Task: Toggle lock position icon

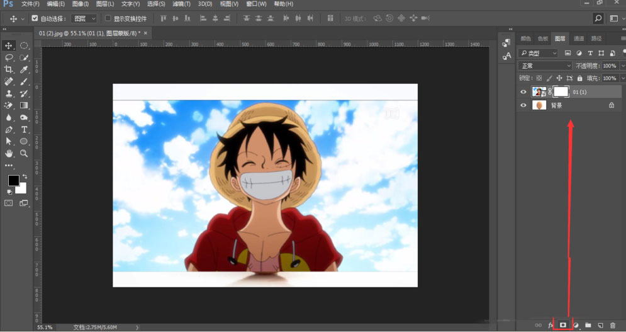Action: tap(559, 78)
